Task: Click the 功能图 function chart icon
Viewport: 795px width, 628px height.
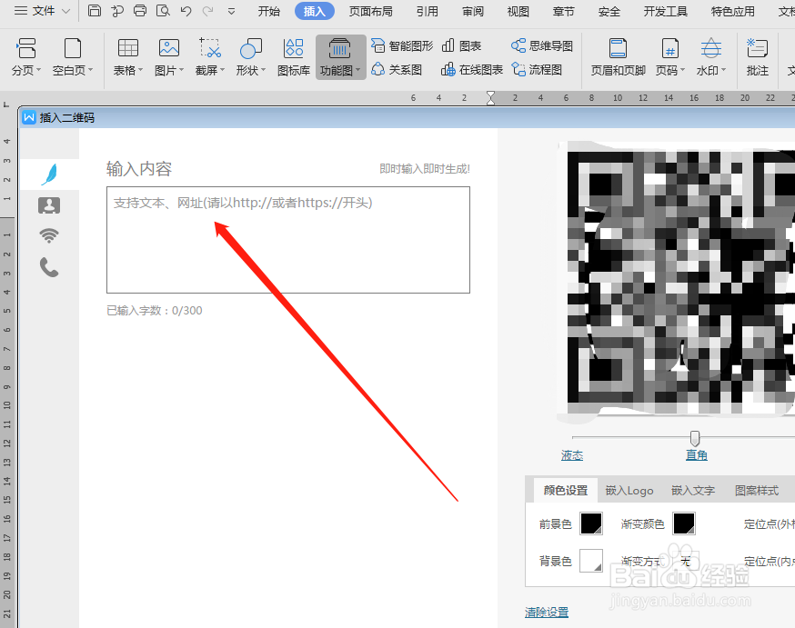Action: click(339, 48)
